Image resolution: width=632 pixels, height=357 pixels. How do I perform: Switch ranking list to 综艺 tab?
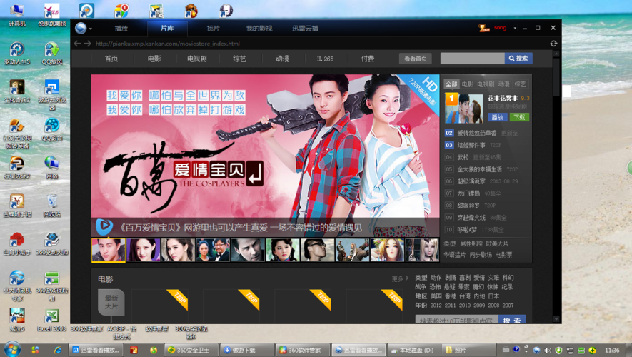(x=520, y=84)
